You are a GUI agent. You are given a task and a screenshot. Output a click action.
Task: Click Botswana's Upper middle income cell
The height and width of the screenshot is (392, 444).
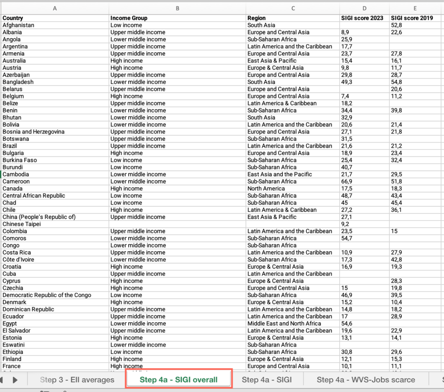[x=177, y=139]
